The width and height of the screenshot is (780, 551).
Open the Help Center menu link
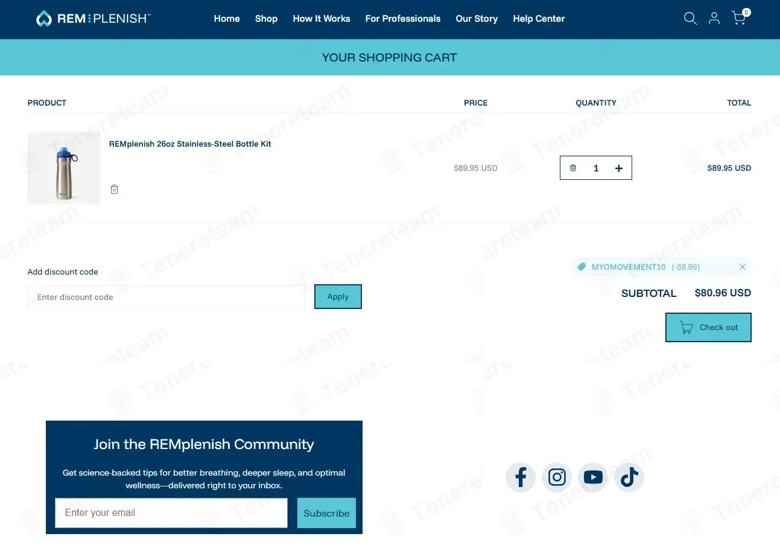tap(539, 19)
